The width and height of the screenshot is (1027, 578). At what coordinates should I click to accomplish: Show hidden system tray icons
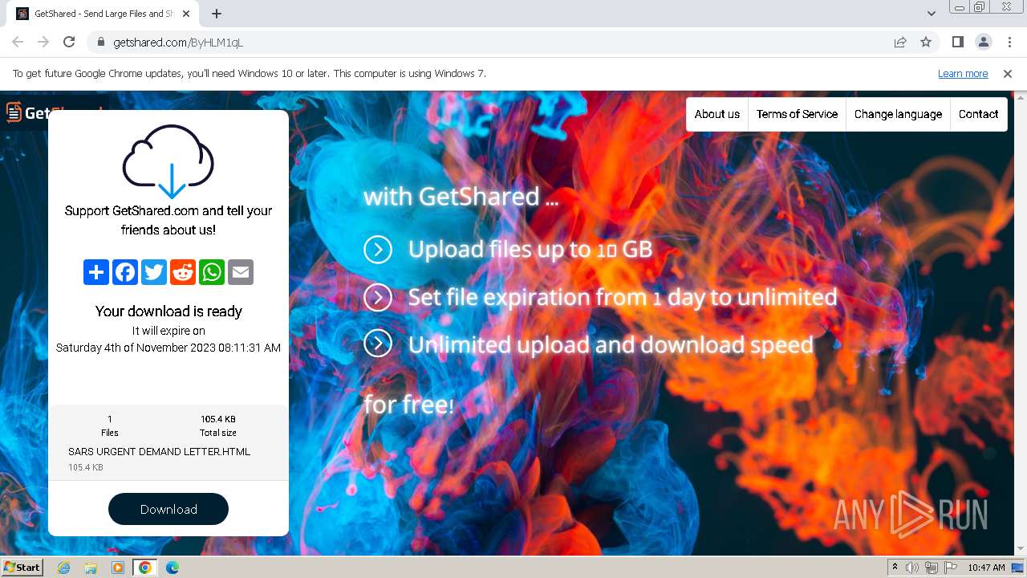pos(895,568)
